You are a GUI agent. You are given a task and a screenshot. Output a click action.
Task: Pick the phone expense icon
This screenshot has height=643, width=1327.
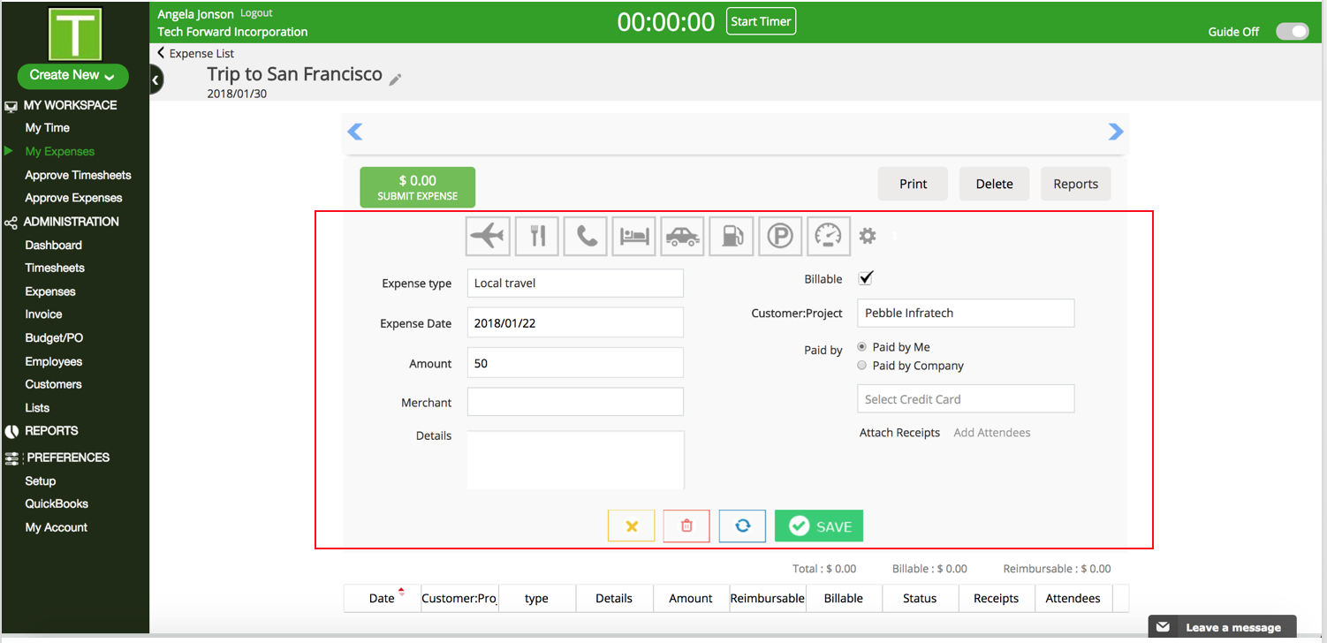586,236
